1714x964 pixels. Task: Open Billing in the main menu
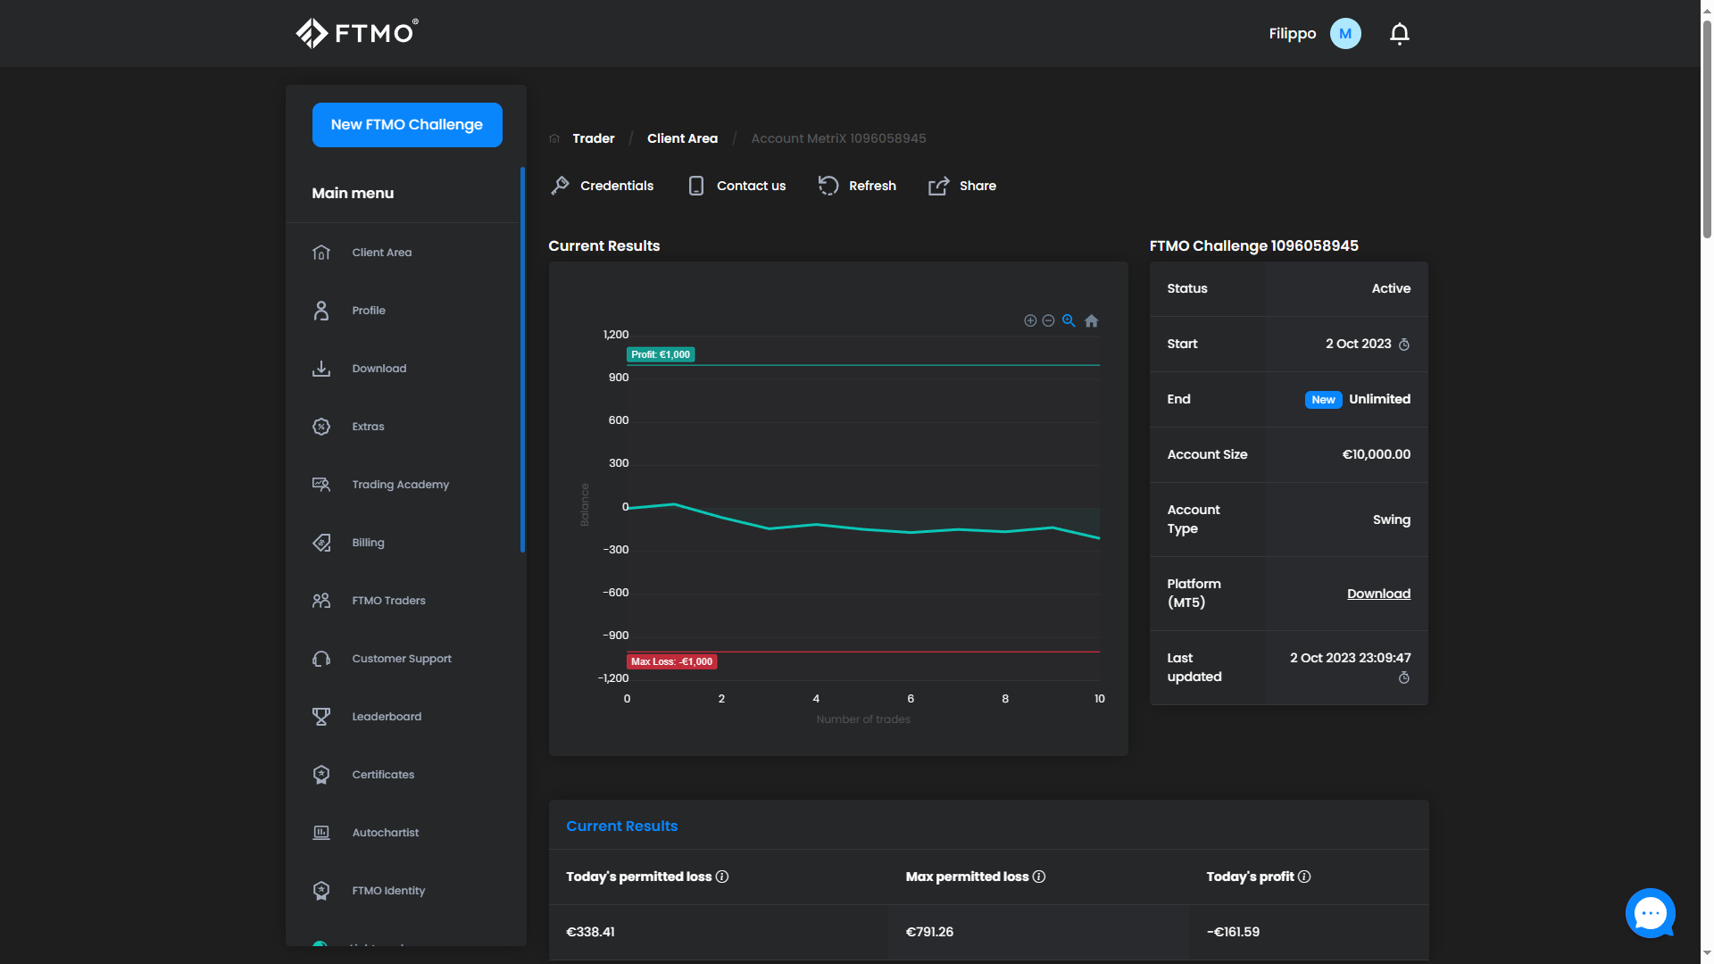tap(368, 543)
